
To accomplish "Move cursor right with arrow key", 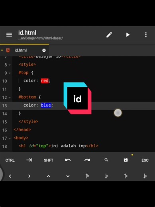I will click(29, 176).
